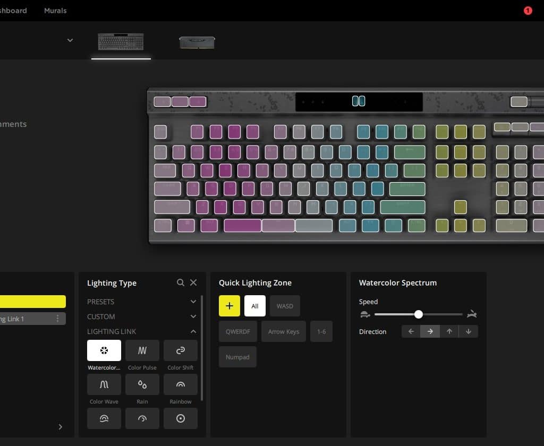This screenshot has height=446, width=544.
Task: Set direction to down arrow
Action: [x=469, y=331]
